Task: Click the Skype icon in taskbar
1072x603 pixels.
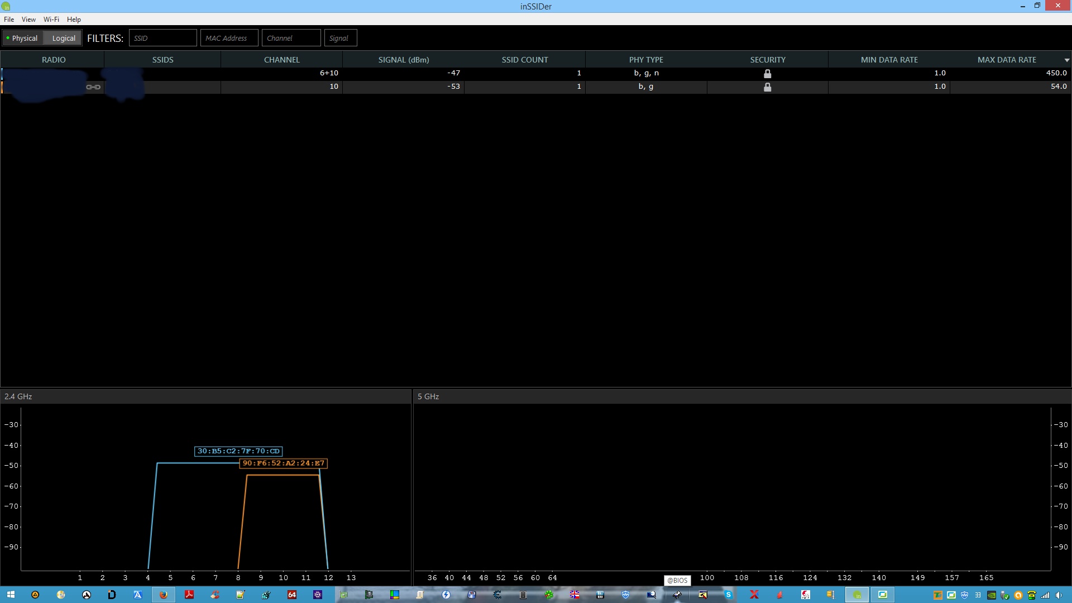Action: tap(728, 595)
